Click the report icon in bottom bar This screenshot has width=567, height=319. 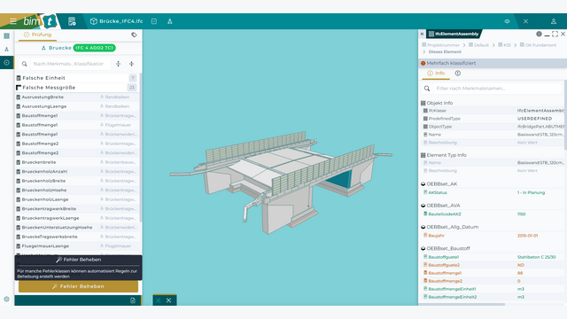[133, 300]
